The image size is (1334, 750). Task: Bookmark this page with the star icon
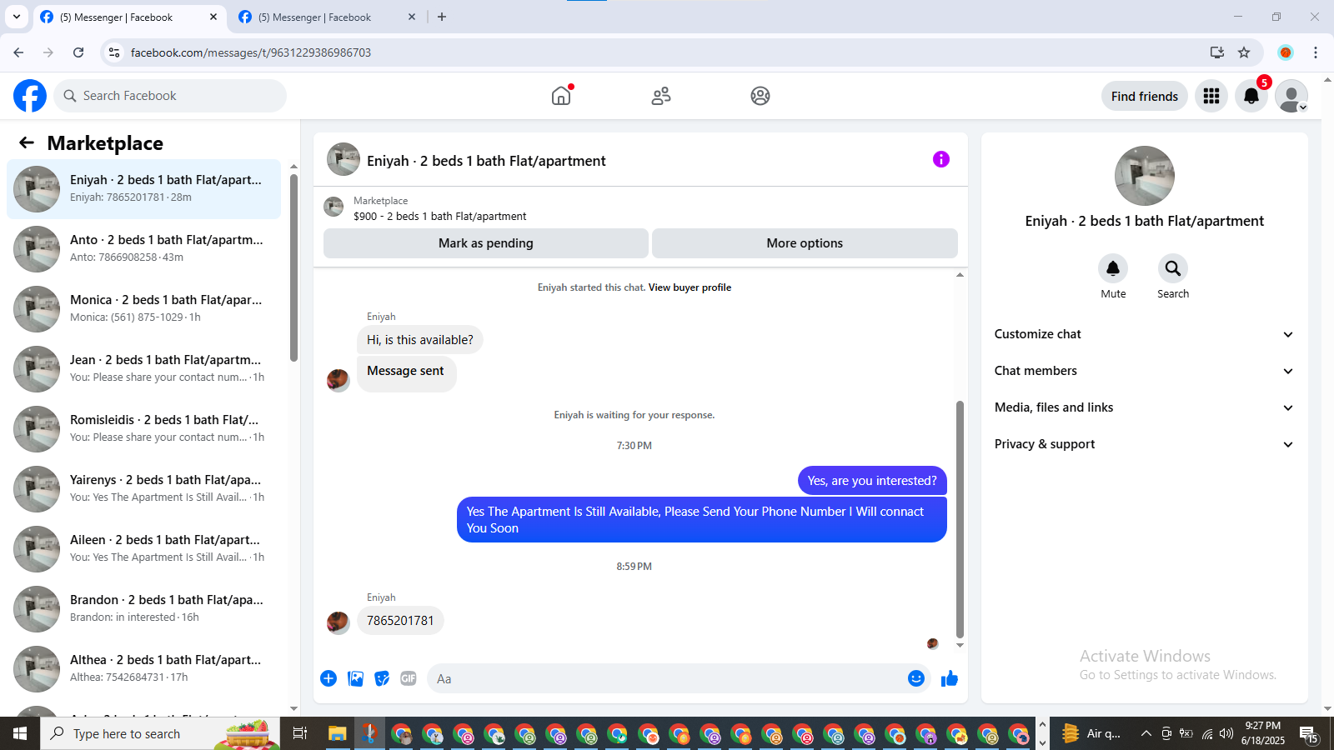(1244, 52)
